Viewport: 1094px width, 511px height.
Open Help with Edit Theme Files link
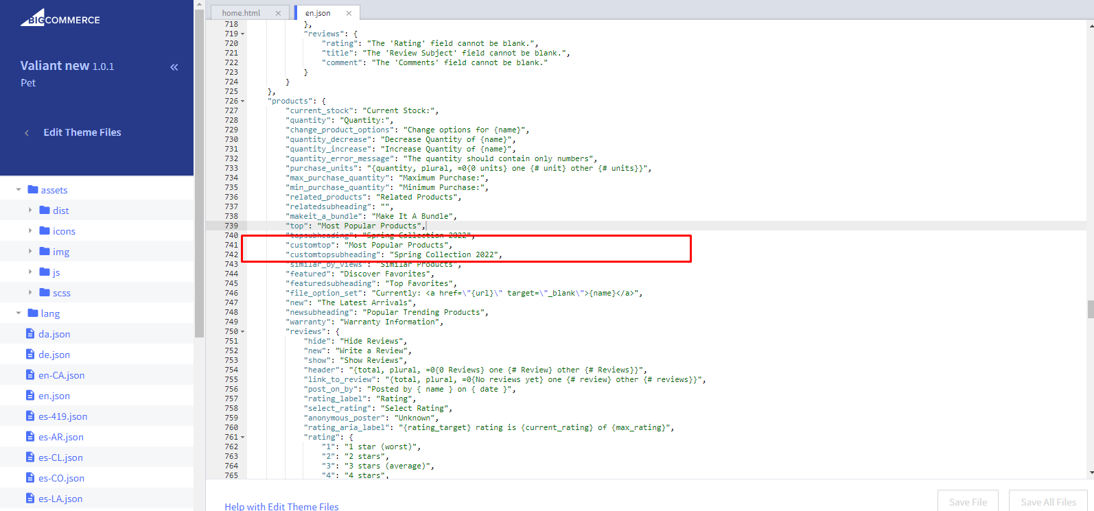[281, 506]
